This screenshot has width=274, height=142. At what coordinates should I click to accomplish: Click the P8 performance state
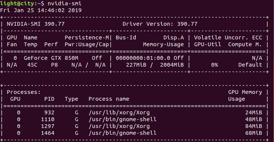[54, 65]
